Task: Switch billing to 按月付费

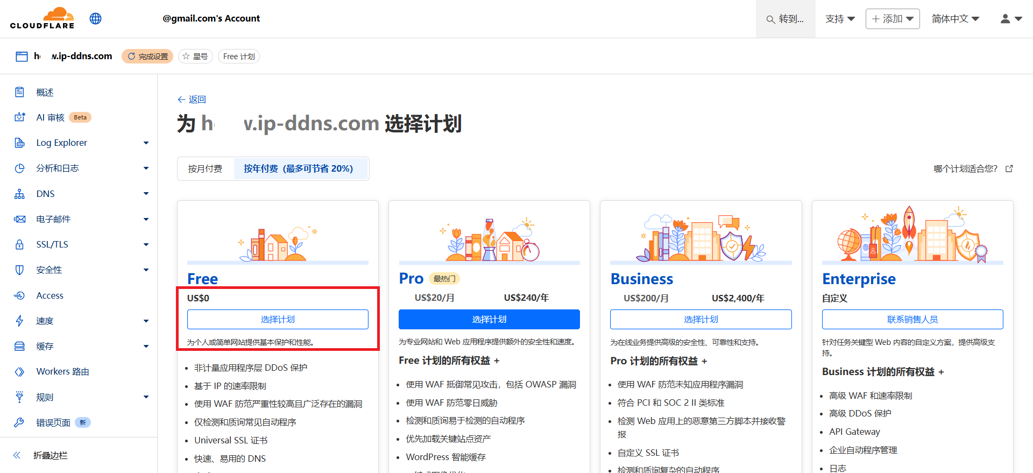Action: (x=205, y=169)
